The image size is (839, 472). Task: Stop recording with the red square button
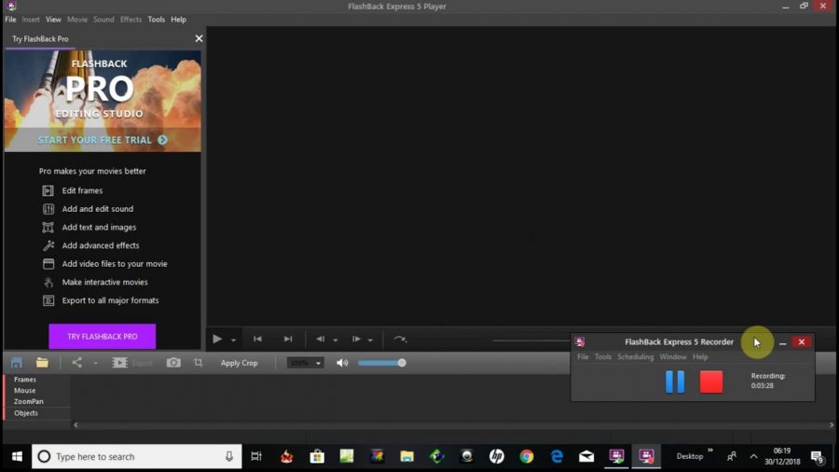click(x=711, y=382)
